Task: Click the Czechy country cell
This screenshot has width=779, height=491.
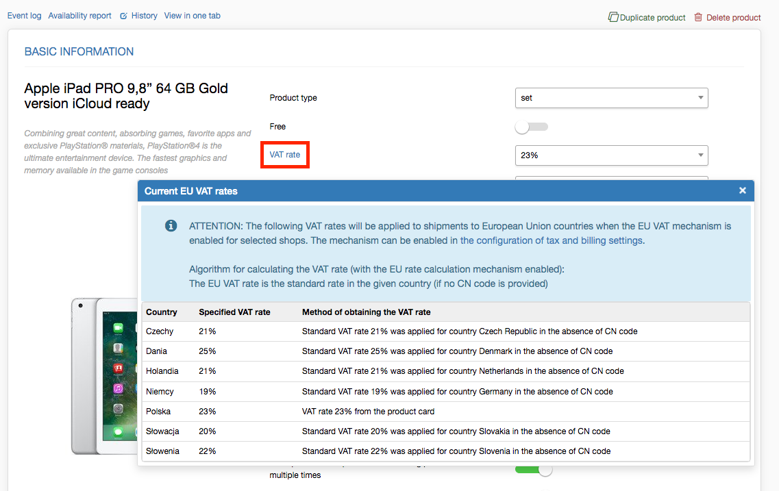Action: (x=160, y=331)
